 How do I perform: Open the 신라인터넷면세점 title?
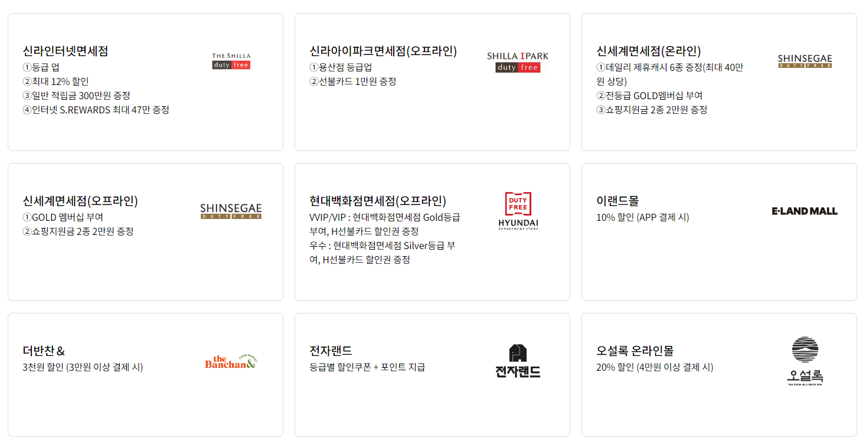(66, 51)
